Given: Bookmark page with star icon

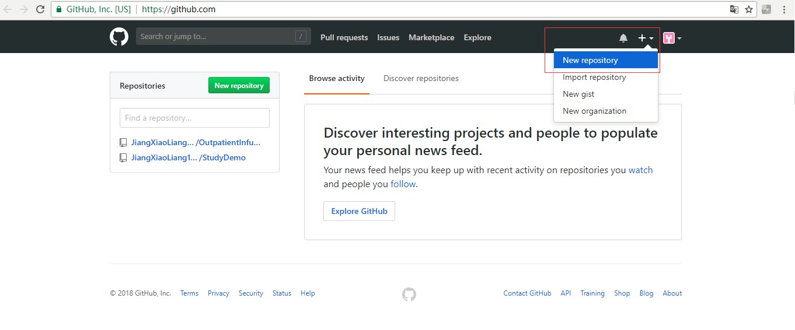Looking at the screenshot, I should (749, 9).
